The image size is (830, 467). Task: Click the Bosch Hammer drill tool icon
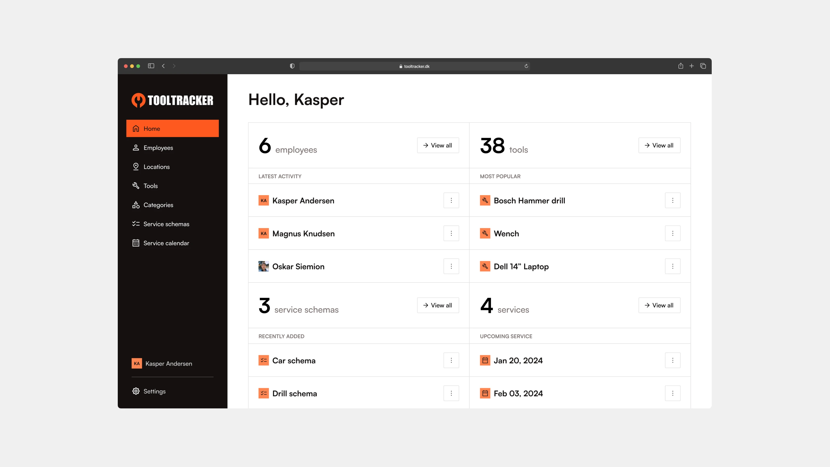(485, 201)
